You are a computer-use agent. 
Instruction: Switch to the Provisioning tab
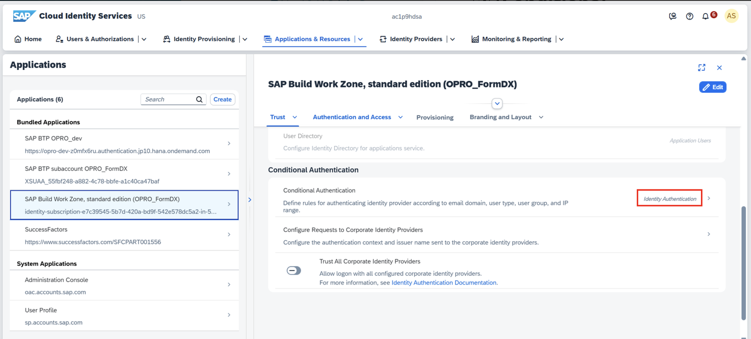[435, 117]
